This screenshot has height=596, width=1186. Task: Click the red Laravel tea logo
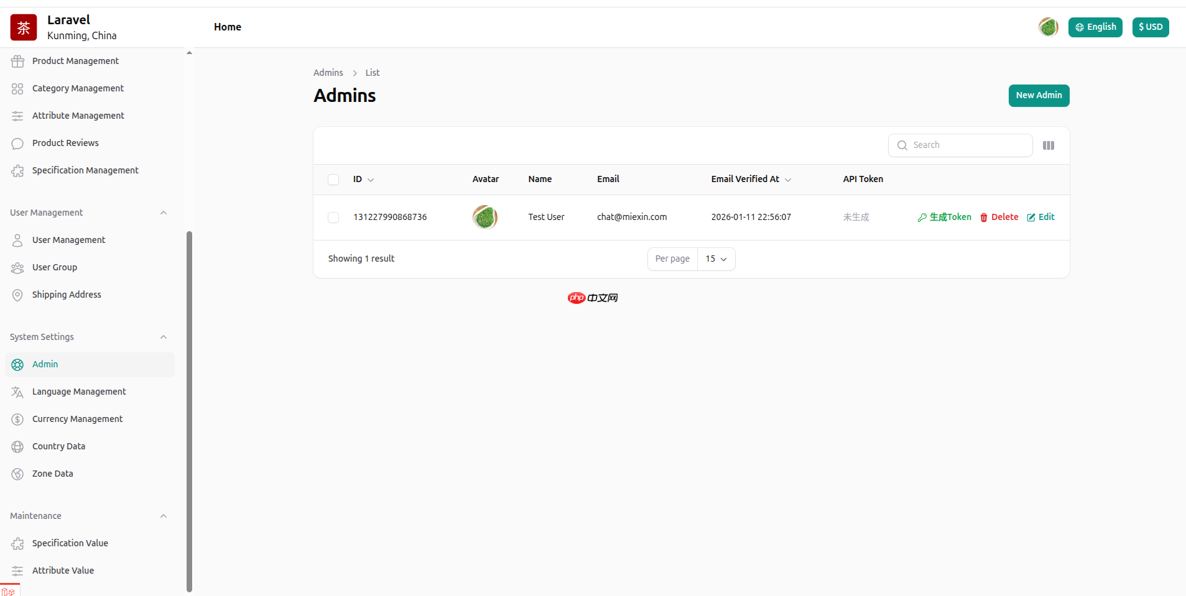coord(24,27)
